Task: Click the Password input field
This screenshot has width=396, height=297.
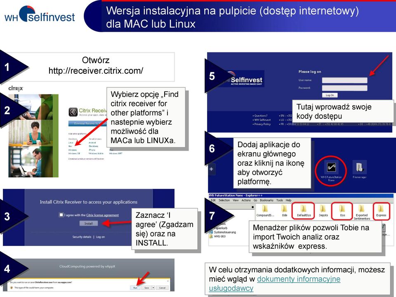Action: click(x=345, y=88)
